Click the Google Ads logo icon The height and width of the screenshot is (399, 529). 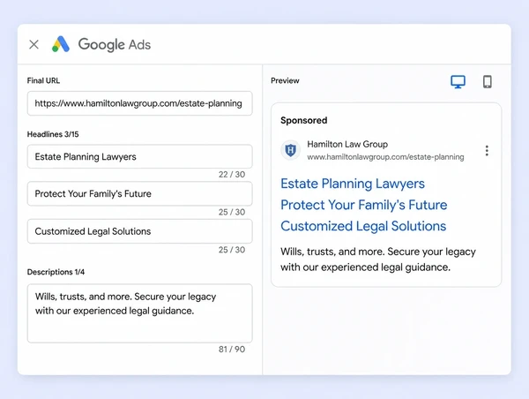[61, 44]
